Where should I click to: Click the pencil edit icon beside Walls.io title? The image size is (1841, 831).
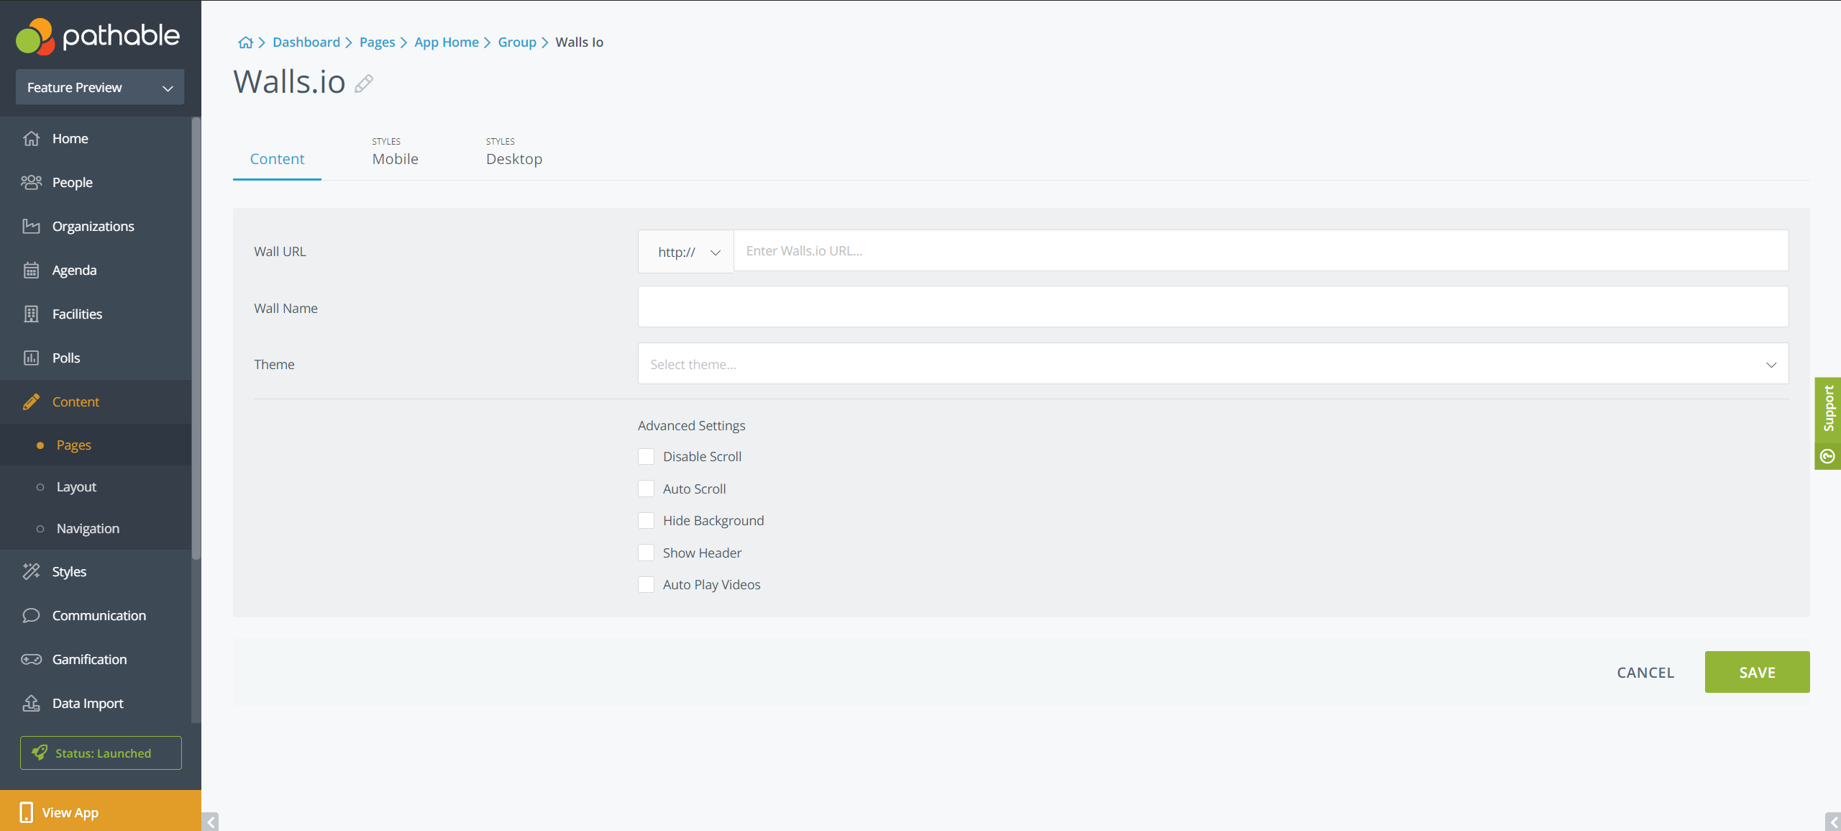pos(364,83)
